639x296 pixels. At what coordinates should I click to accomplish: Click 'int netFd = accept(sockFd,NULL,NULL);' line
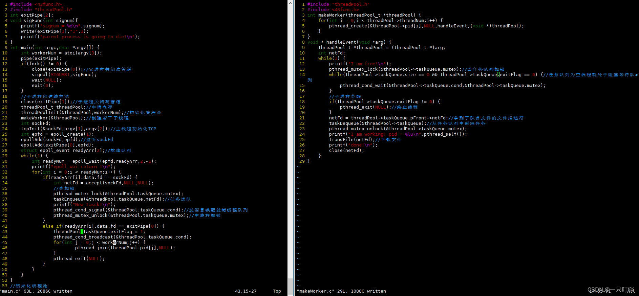tap(104, 183)
